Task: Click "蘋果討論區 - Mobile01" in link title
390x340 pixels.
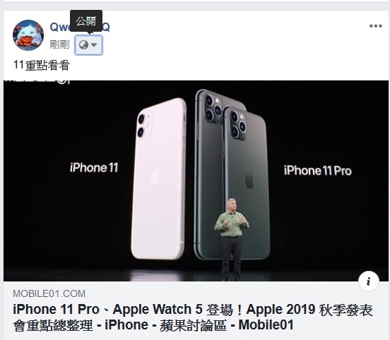Action: (x=226, y=325)
